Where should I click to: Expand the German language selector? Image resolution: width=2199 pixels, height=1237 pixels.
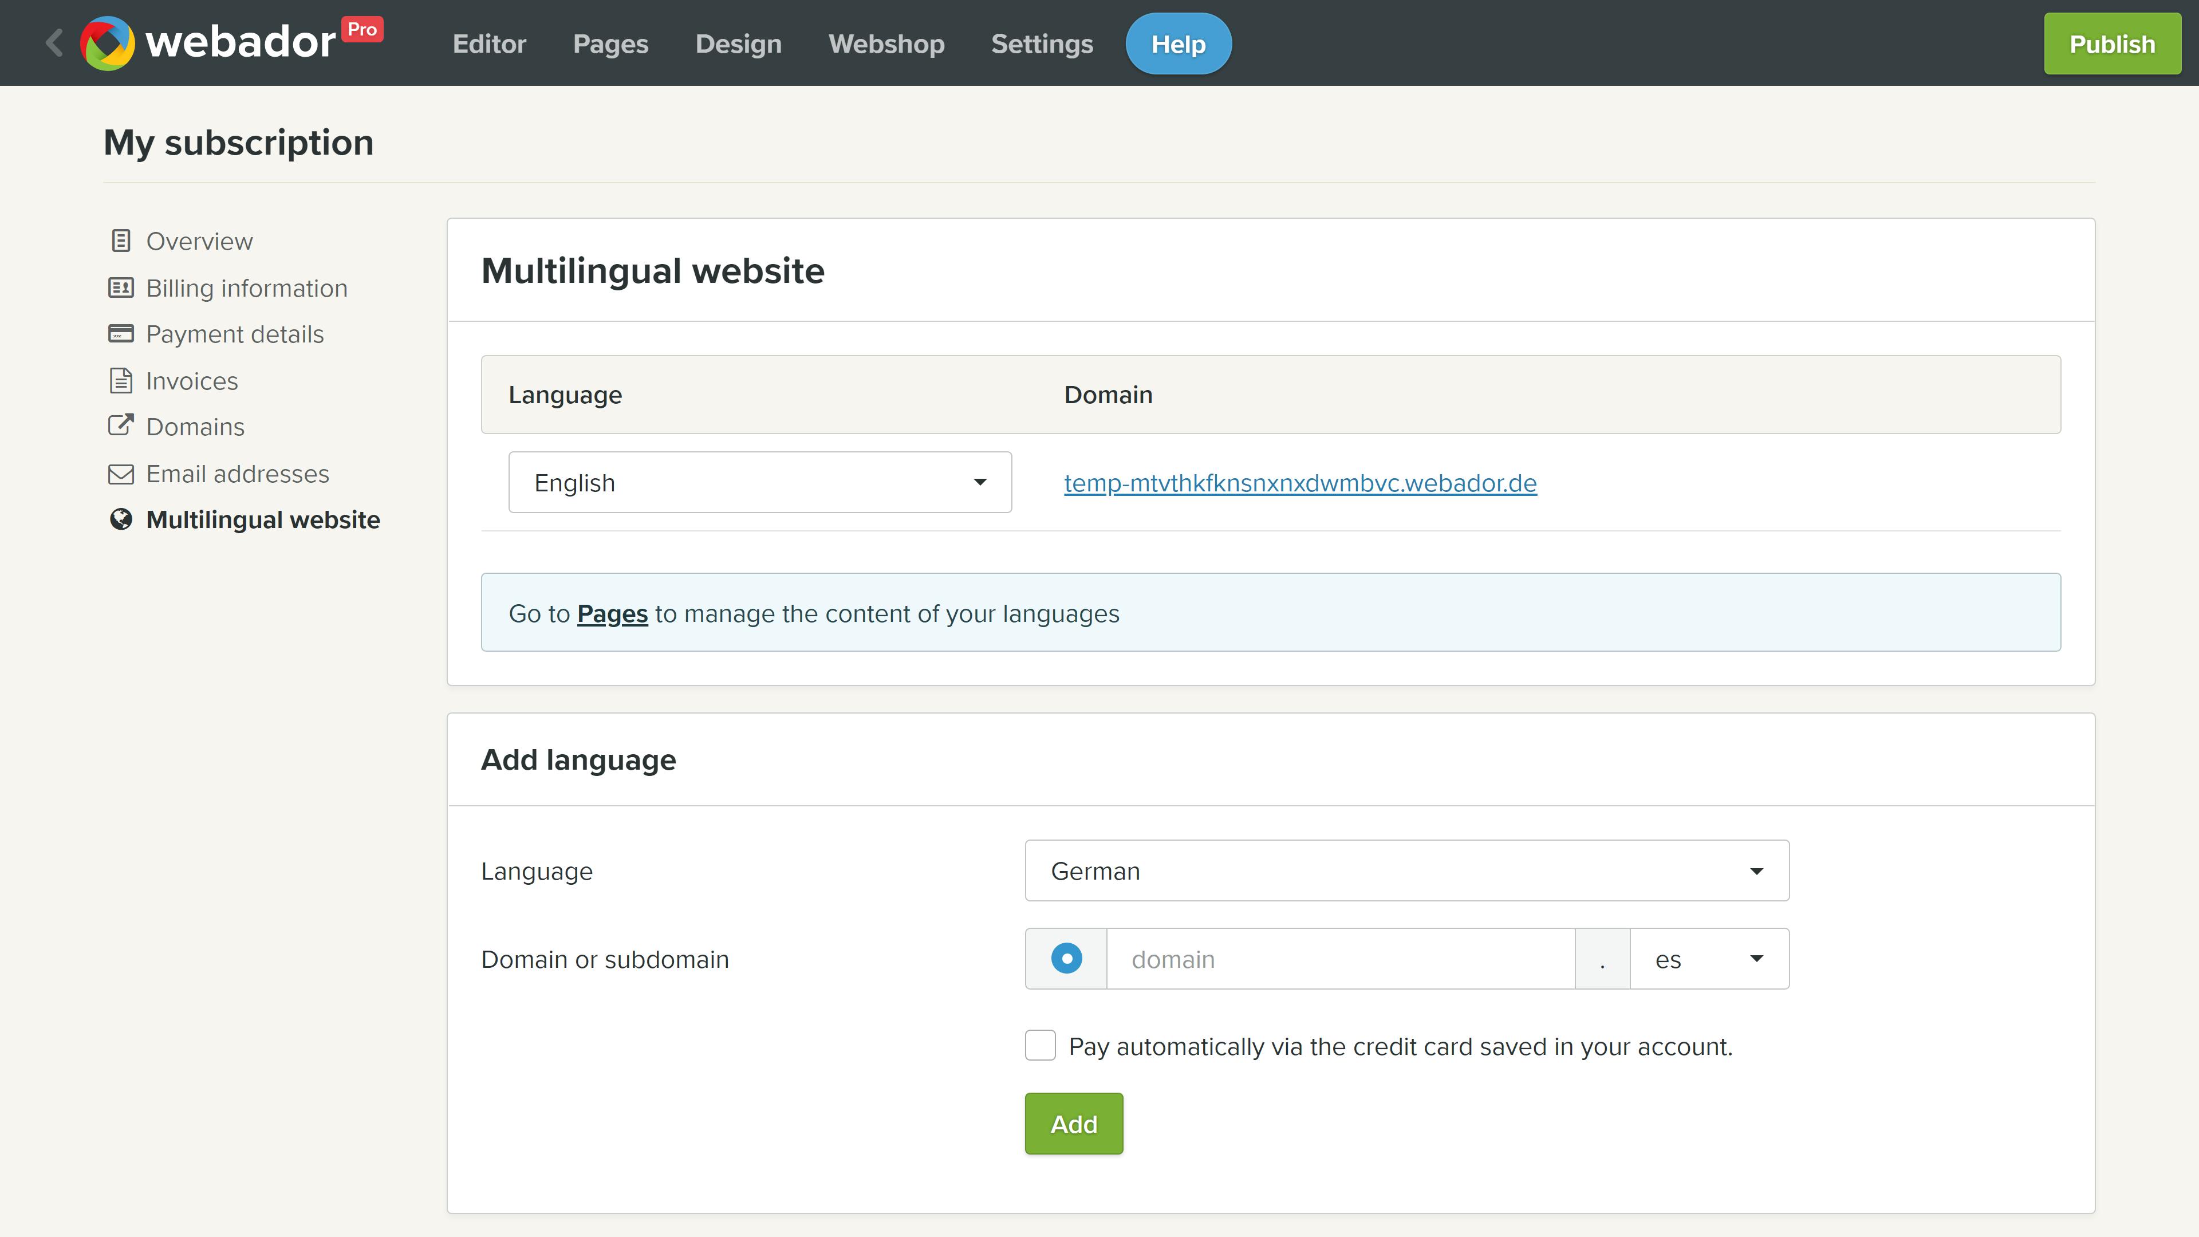click(x=1406, y=870)
